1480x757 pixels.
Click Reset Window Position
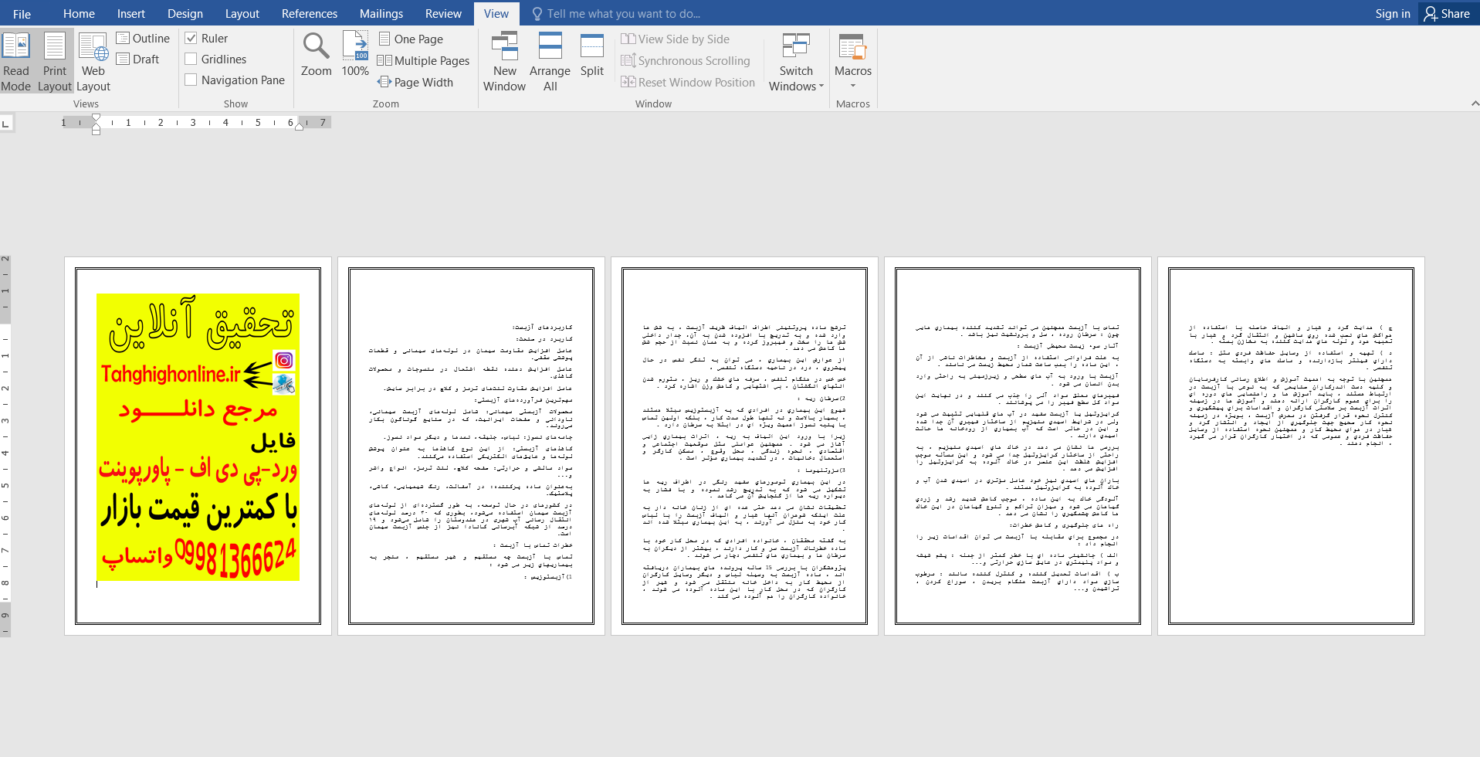tap(688, 82)
